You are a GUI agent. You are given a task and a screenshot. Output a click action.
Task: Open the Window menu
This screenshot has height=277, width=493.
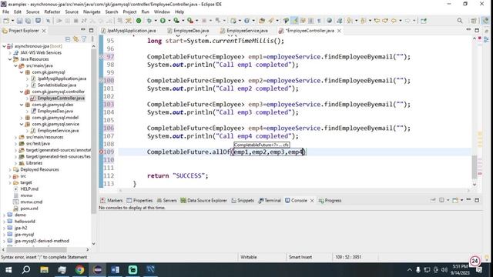(x=162, y=12)
